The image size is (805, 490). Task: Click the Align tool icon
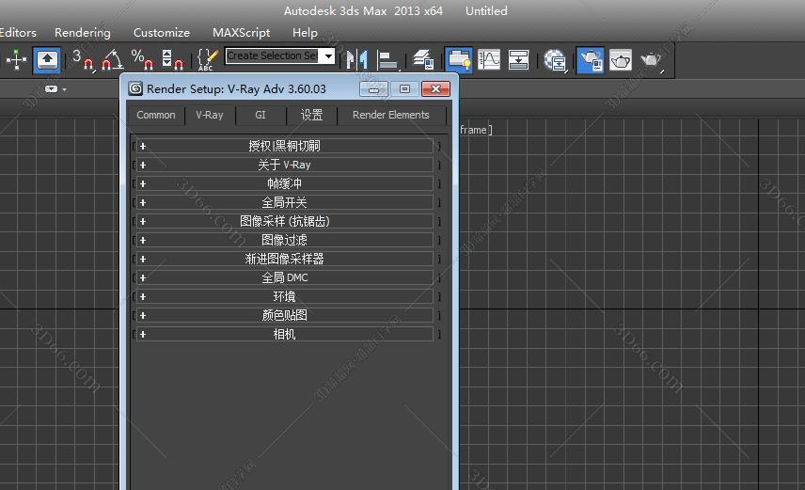pyautogui.click(x=387, y=59)
